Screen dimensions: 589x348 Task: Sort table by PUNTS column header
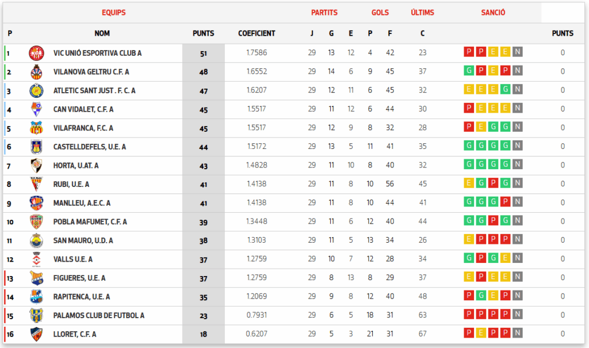(203, 33)
